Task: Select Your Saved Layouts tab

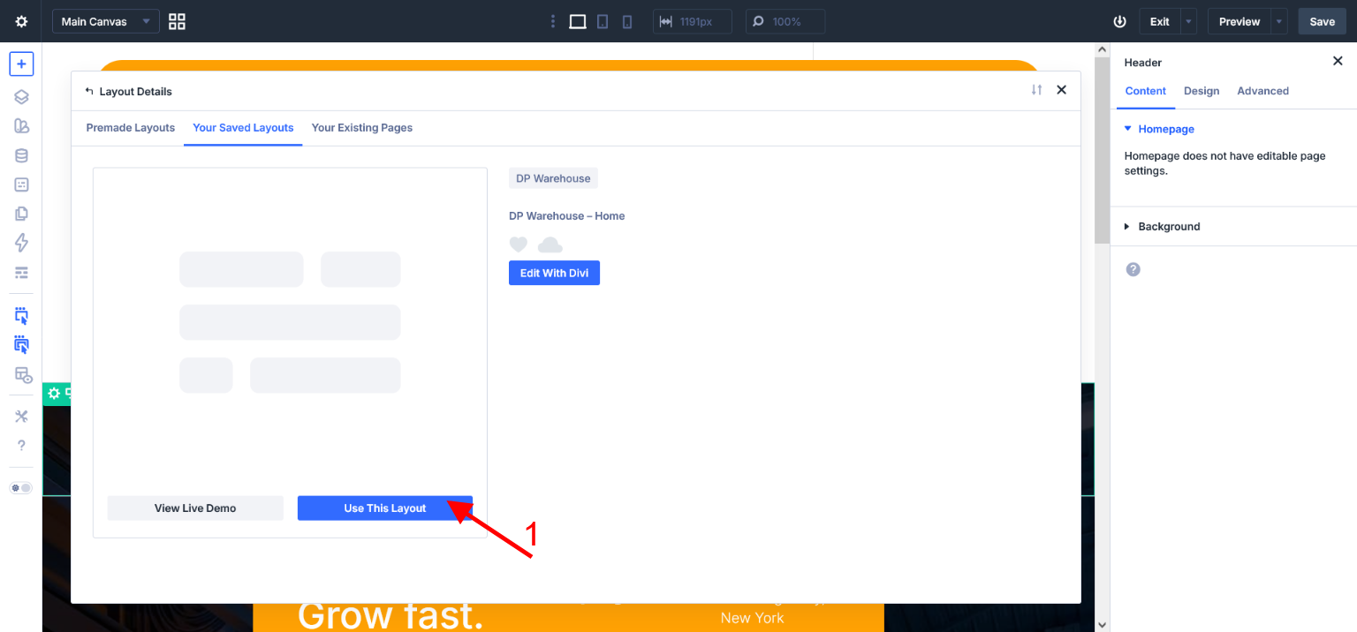Action: 243,128
